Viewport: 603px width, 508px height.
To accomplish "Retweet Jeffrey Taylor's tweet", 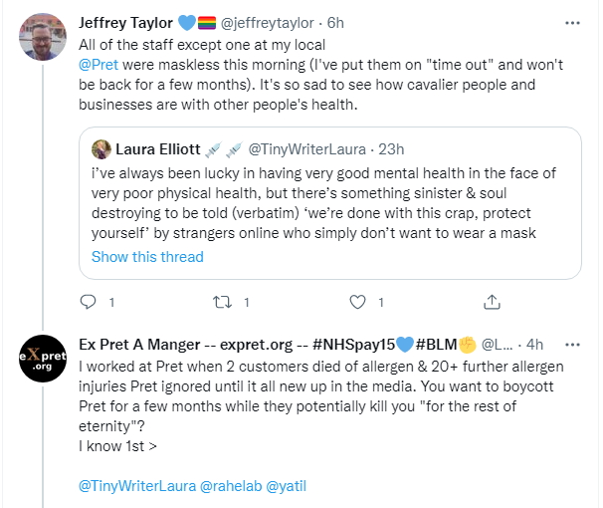I will [222, 301].
